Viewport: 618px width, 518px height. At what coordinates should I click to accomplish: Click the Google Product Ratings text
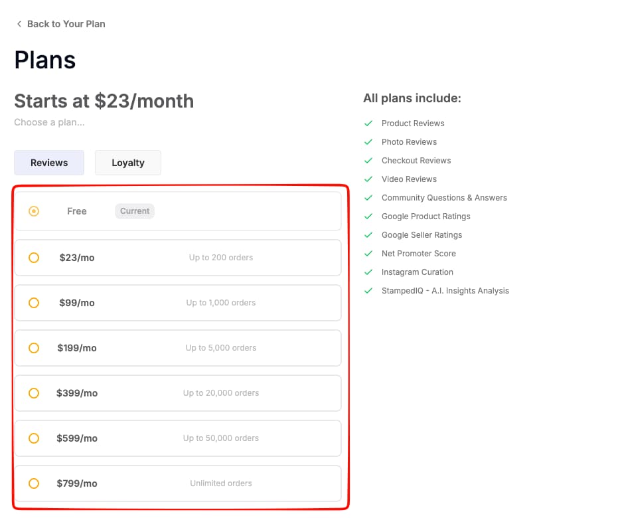click(425, 216)
